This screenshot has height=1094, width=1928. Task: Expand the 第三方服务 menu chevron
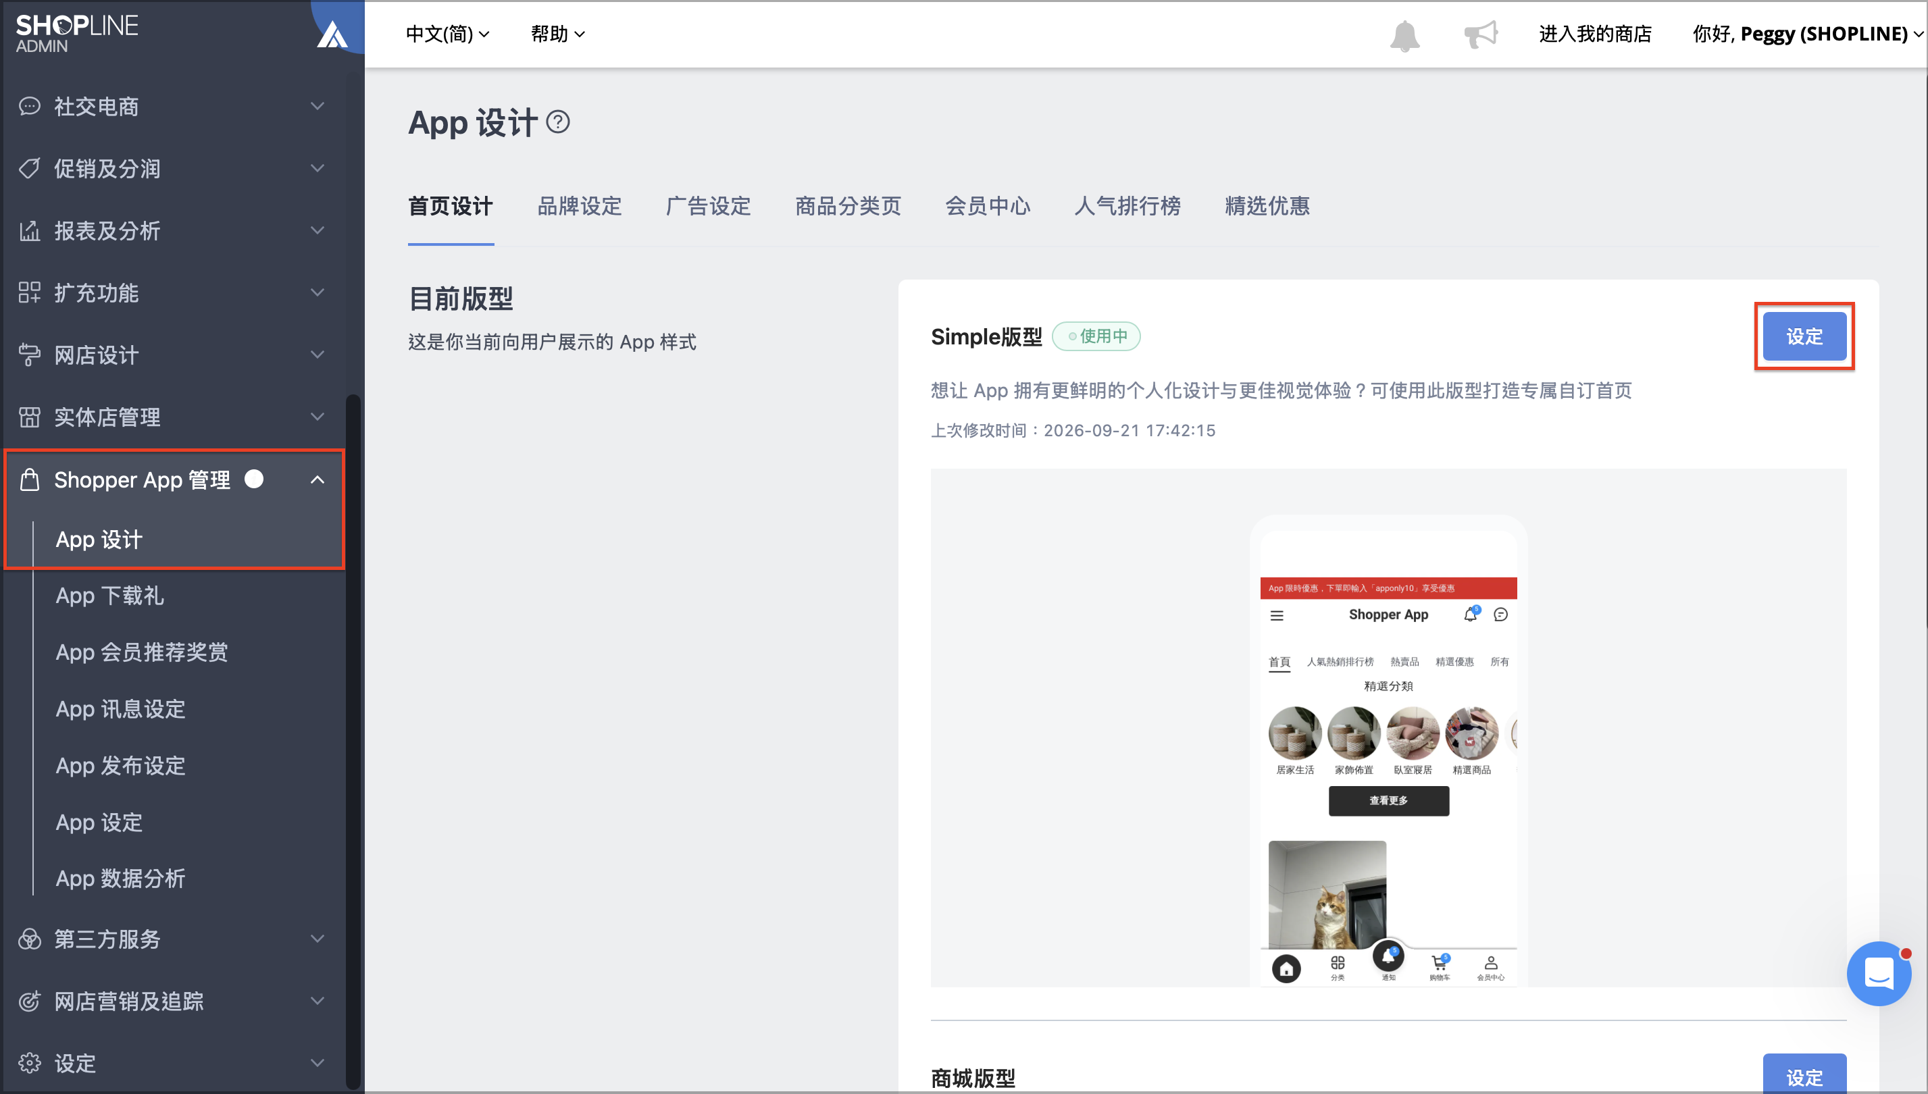(x=318, y=939)
